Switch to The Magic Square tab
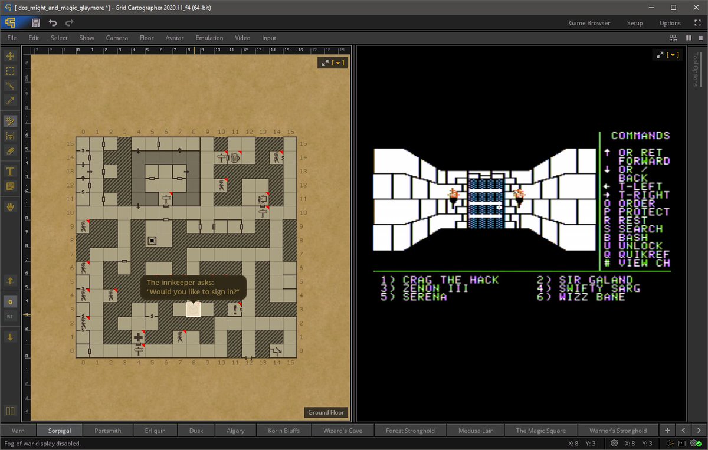The image size is (708, 450). (x=540, y=431)
